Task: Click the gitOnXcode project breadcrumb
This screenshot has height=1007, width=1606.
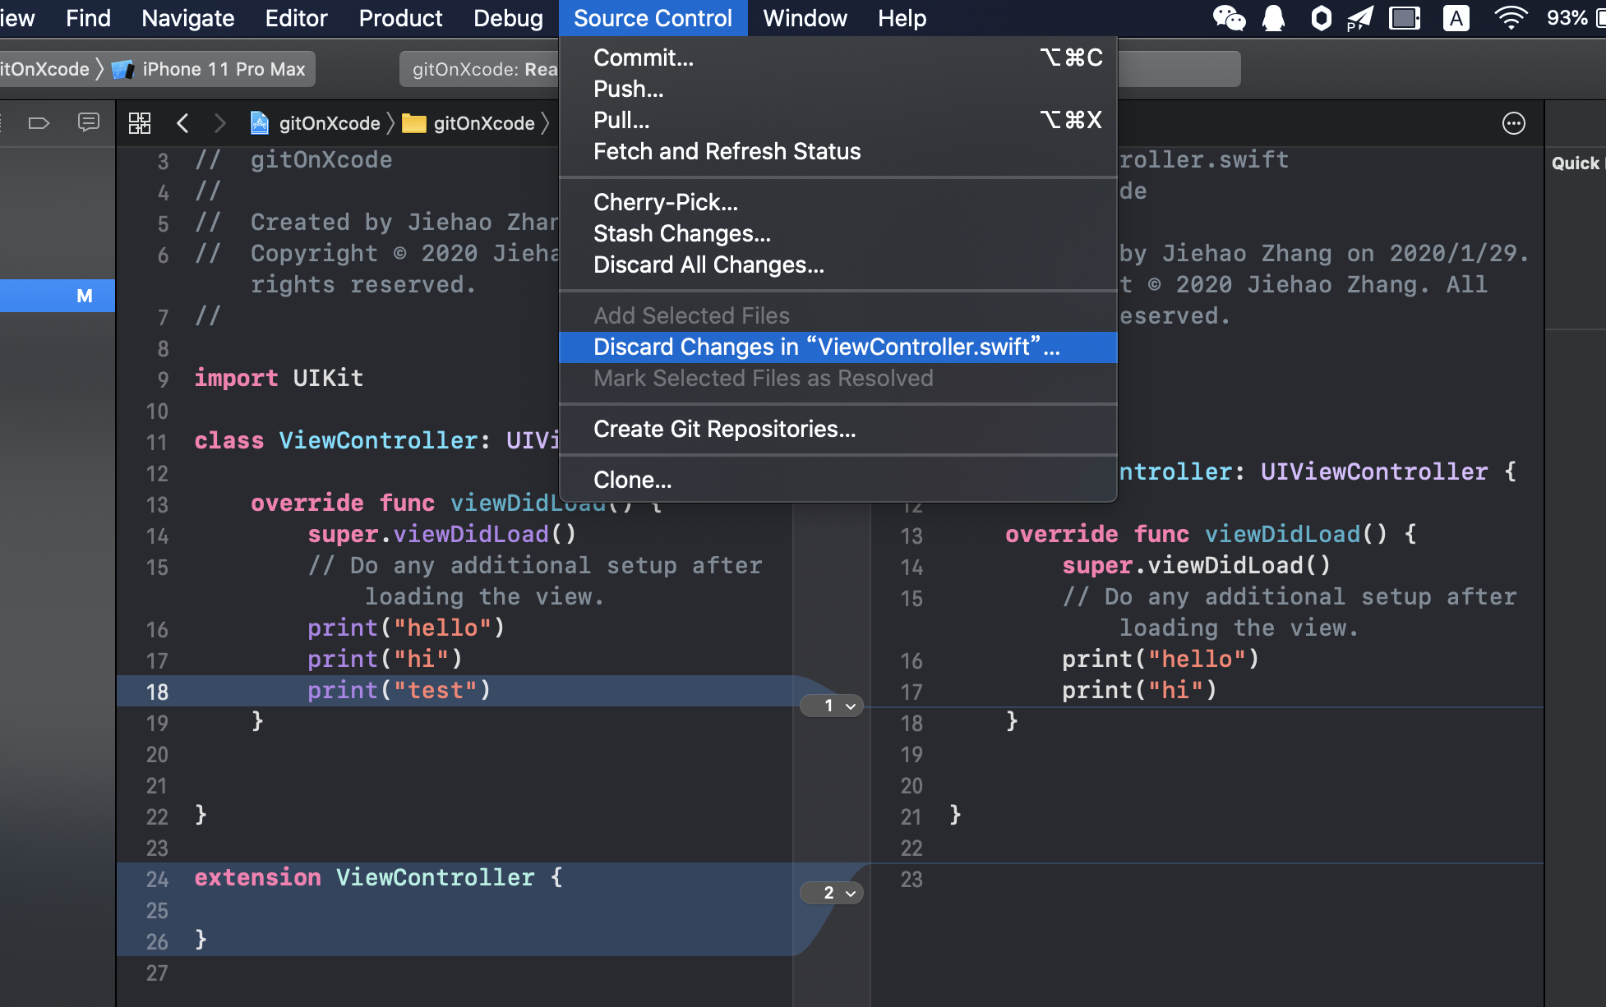Action: click(329, 123)
